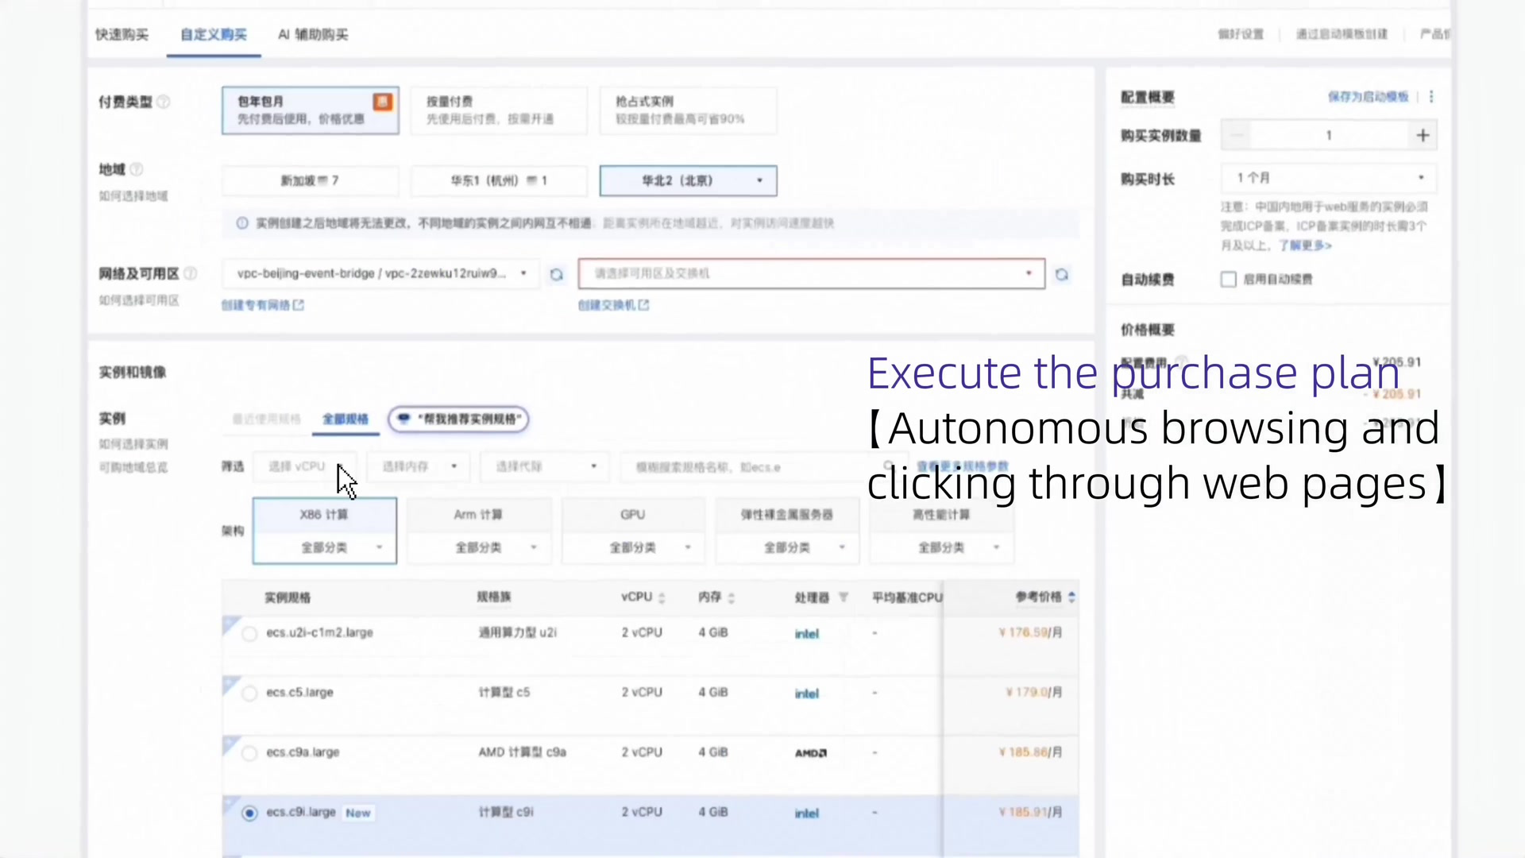The height and width of the screenshot is (858, 1525).
Task: Open the 地域 help icon
Action: [x=137, y=169]
